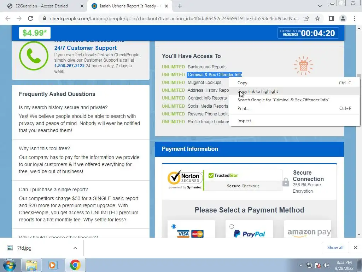
Task: Click the Visa card logo
Action: coord(183,234)
